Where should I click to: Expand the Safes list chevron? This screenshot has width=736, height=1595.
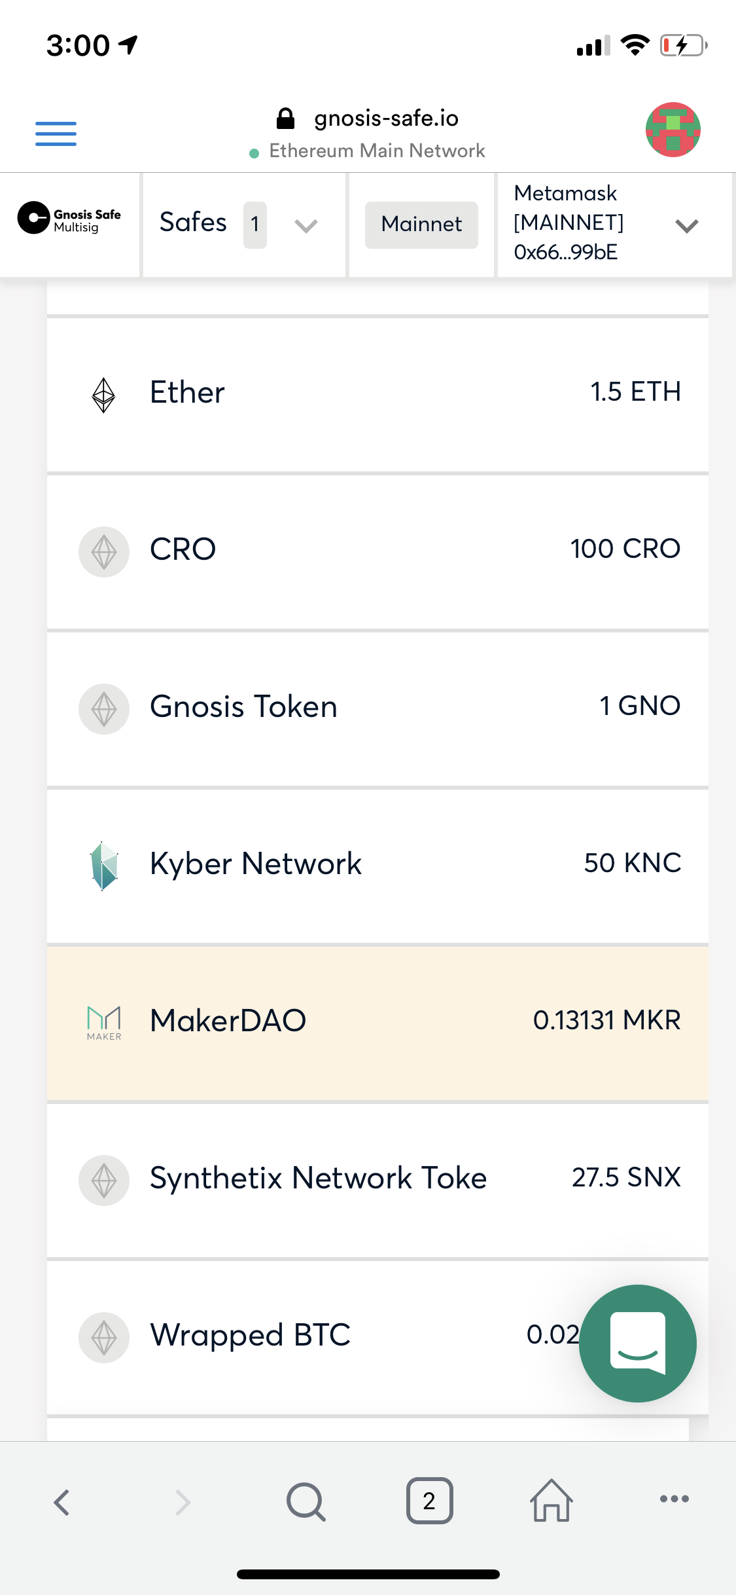(x=306, y=226)
